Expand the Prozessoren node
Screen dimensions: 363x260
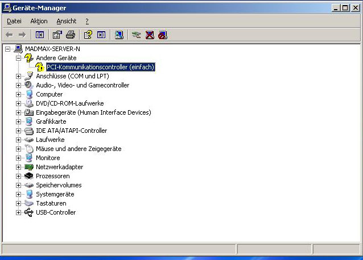19,176
